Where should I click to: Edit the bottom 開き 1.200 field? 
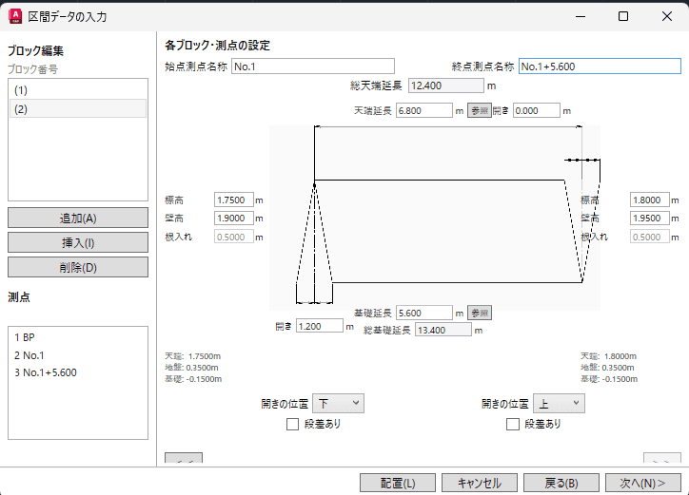[x=320, y=326]
